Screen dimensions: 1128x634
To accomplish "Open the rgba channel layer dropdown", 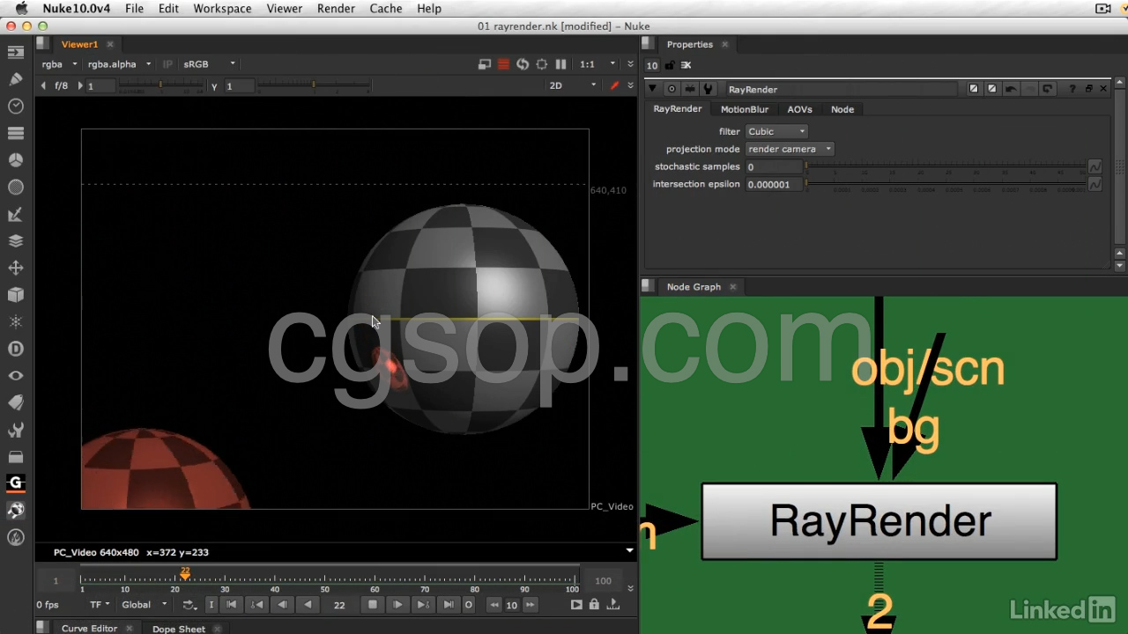I will (x=59, y=64).
